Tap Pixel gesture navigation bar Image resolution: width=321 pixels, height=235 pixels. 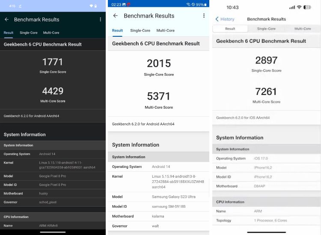click(x=53, y=232)
